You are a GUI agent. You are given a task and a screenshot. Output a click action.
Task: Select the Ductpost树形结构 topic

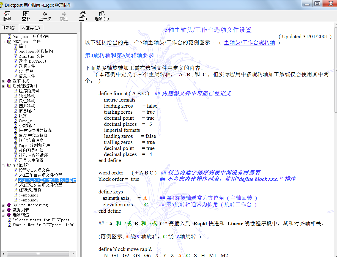pyautogui.click(x=36, y=51)
